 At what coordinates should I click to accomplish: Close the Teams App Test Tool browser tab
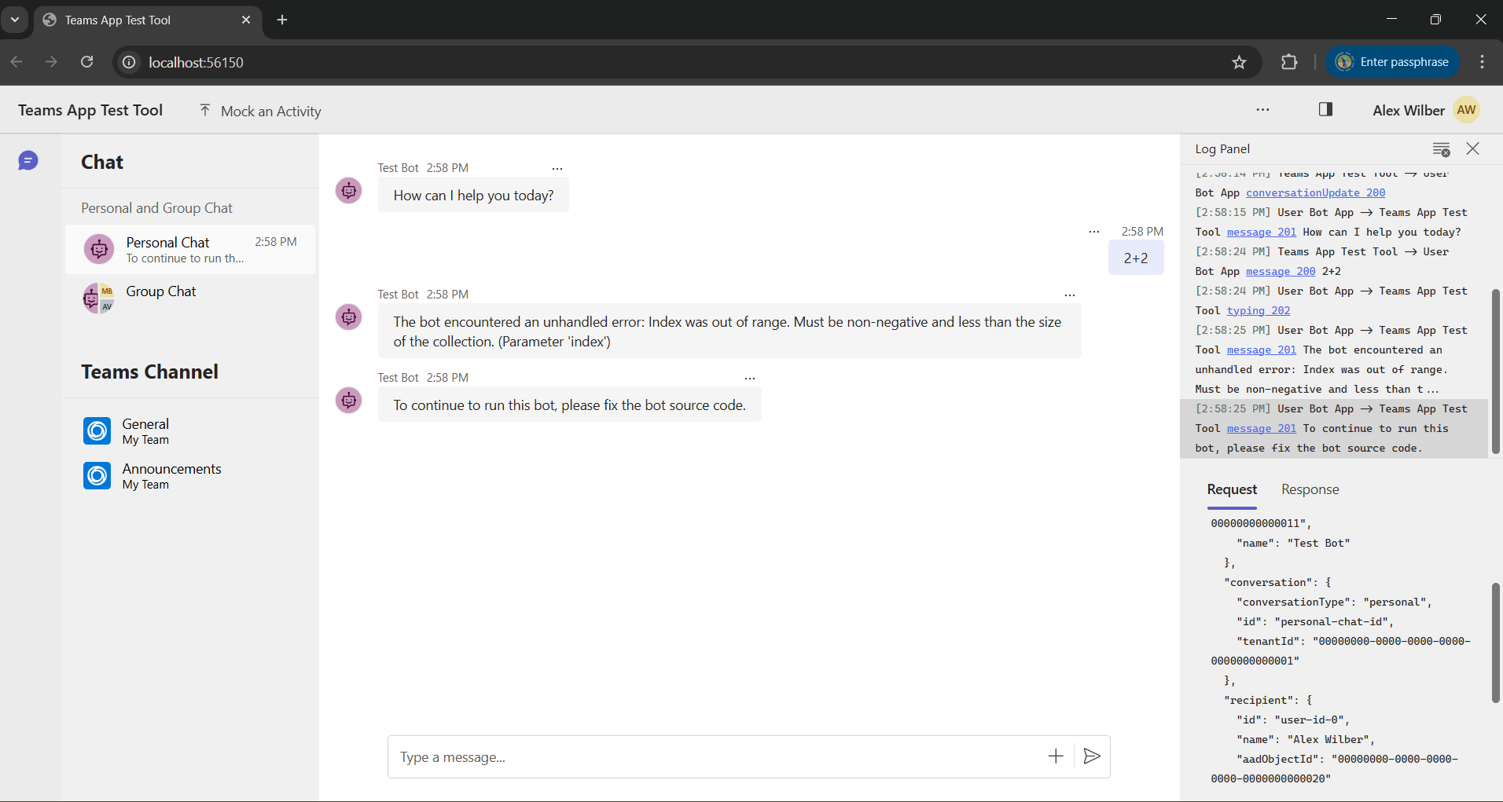coord(246,20)
